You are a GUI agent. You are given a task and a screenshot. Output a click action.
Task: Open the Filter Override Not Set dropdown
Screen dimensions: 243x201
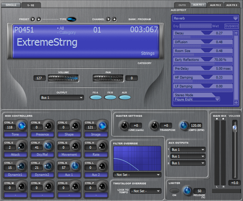point(137,175)
